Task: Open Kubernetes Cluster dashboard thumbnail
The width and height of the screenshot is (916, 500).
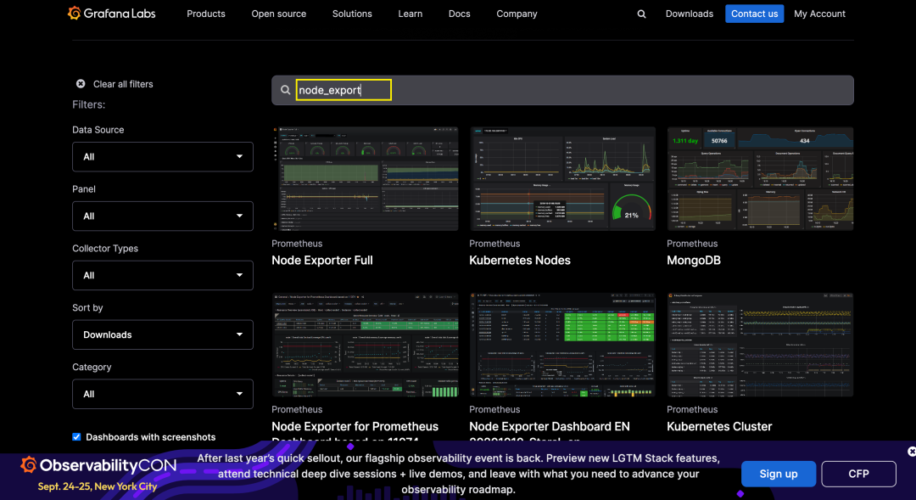Action: (760, 345)
